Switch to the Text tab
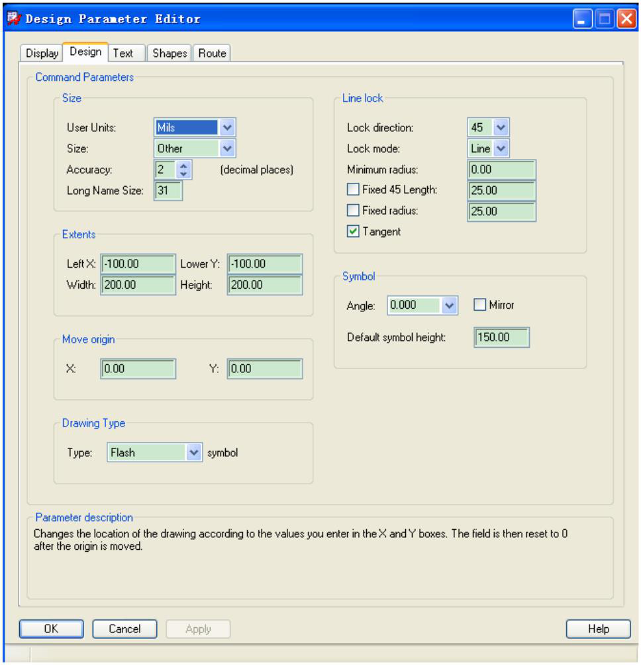 click(123, 54)
